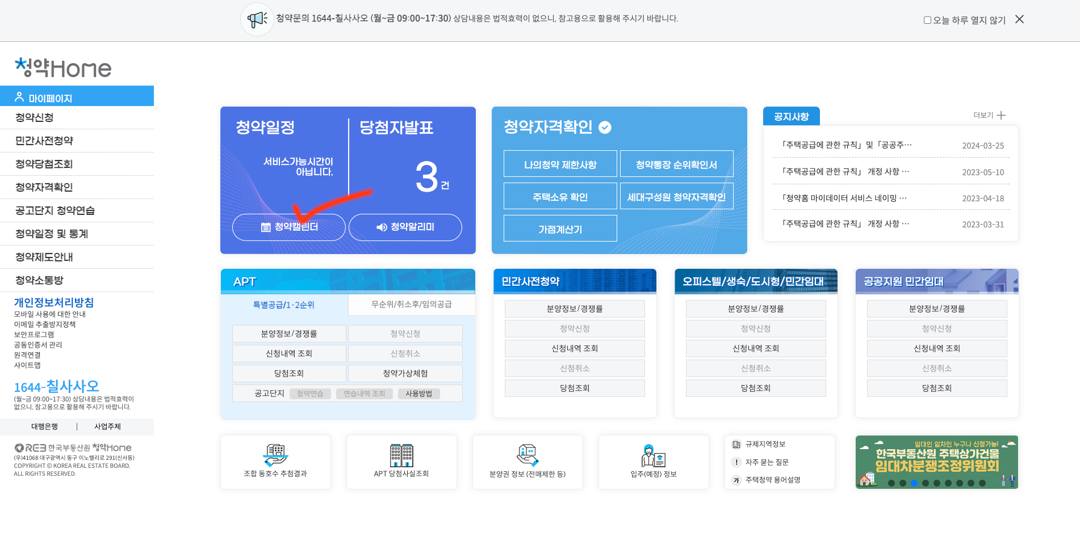1080x541 pixels.
Task: Open 마이페이지 menu item
Action: 77,96
